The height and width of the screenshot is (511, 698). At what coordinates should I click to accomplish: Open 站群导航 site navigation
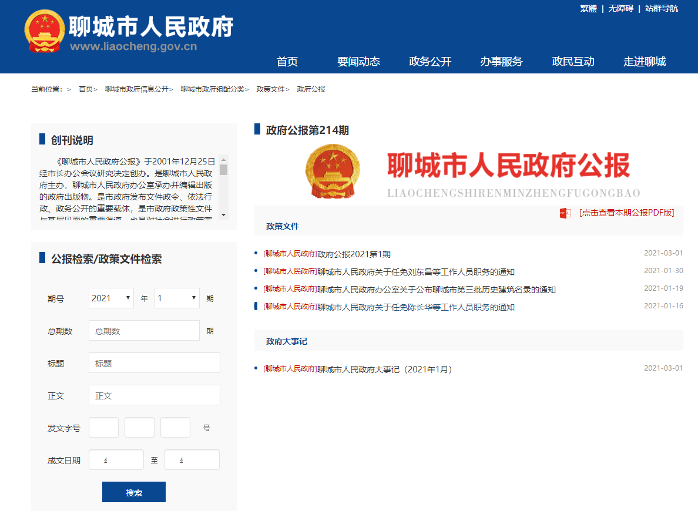(x=660, y=9)
